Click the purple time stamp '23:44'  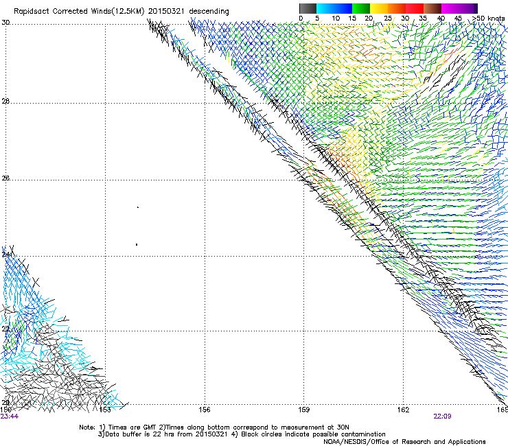10,416
